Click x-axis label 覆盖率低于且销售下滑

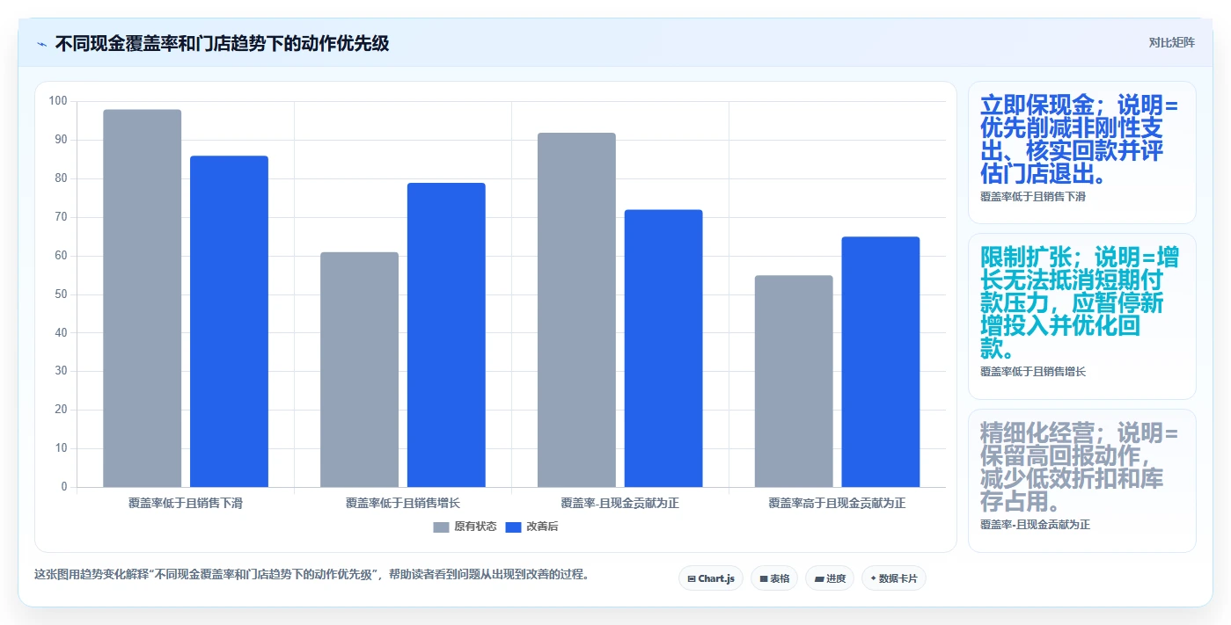186,504
